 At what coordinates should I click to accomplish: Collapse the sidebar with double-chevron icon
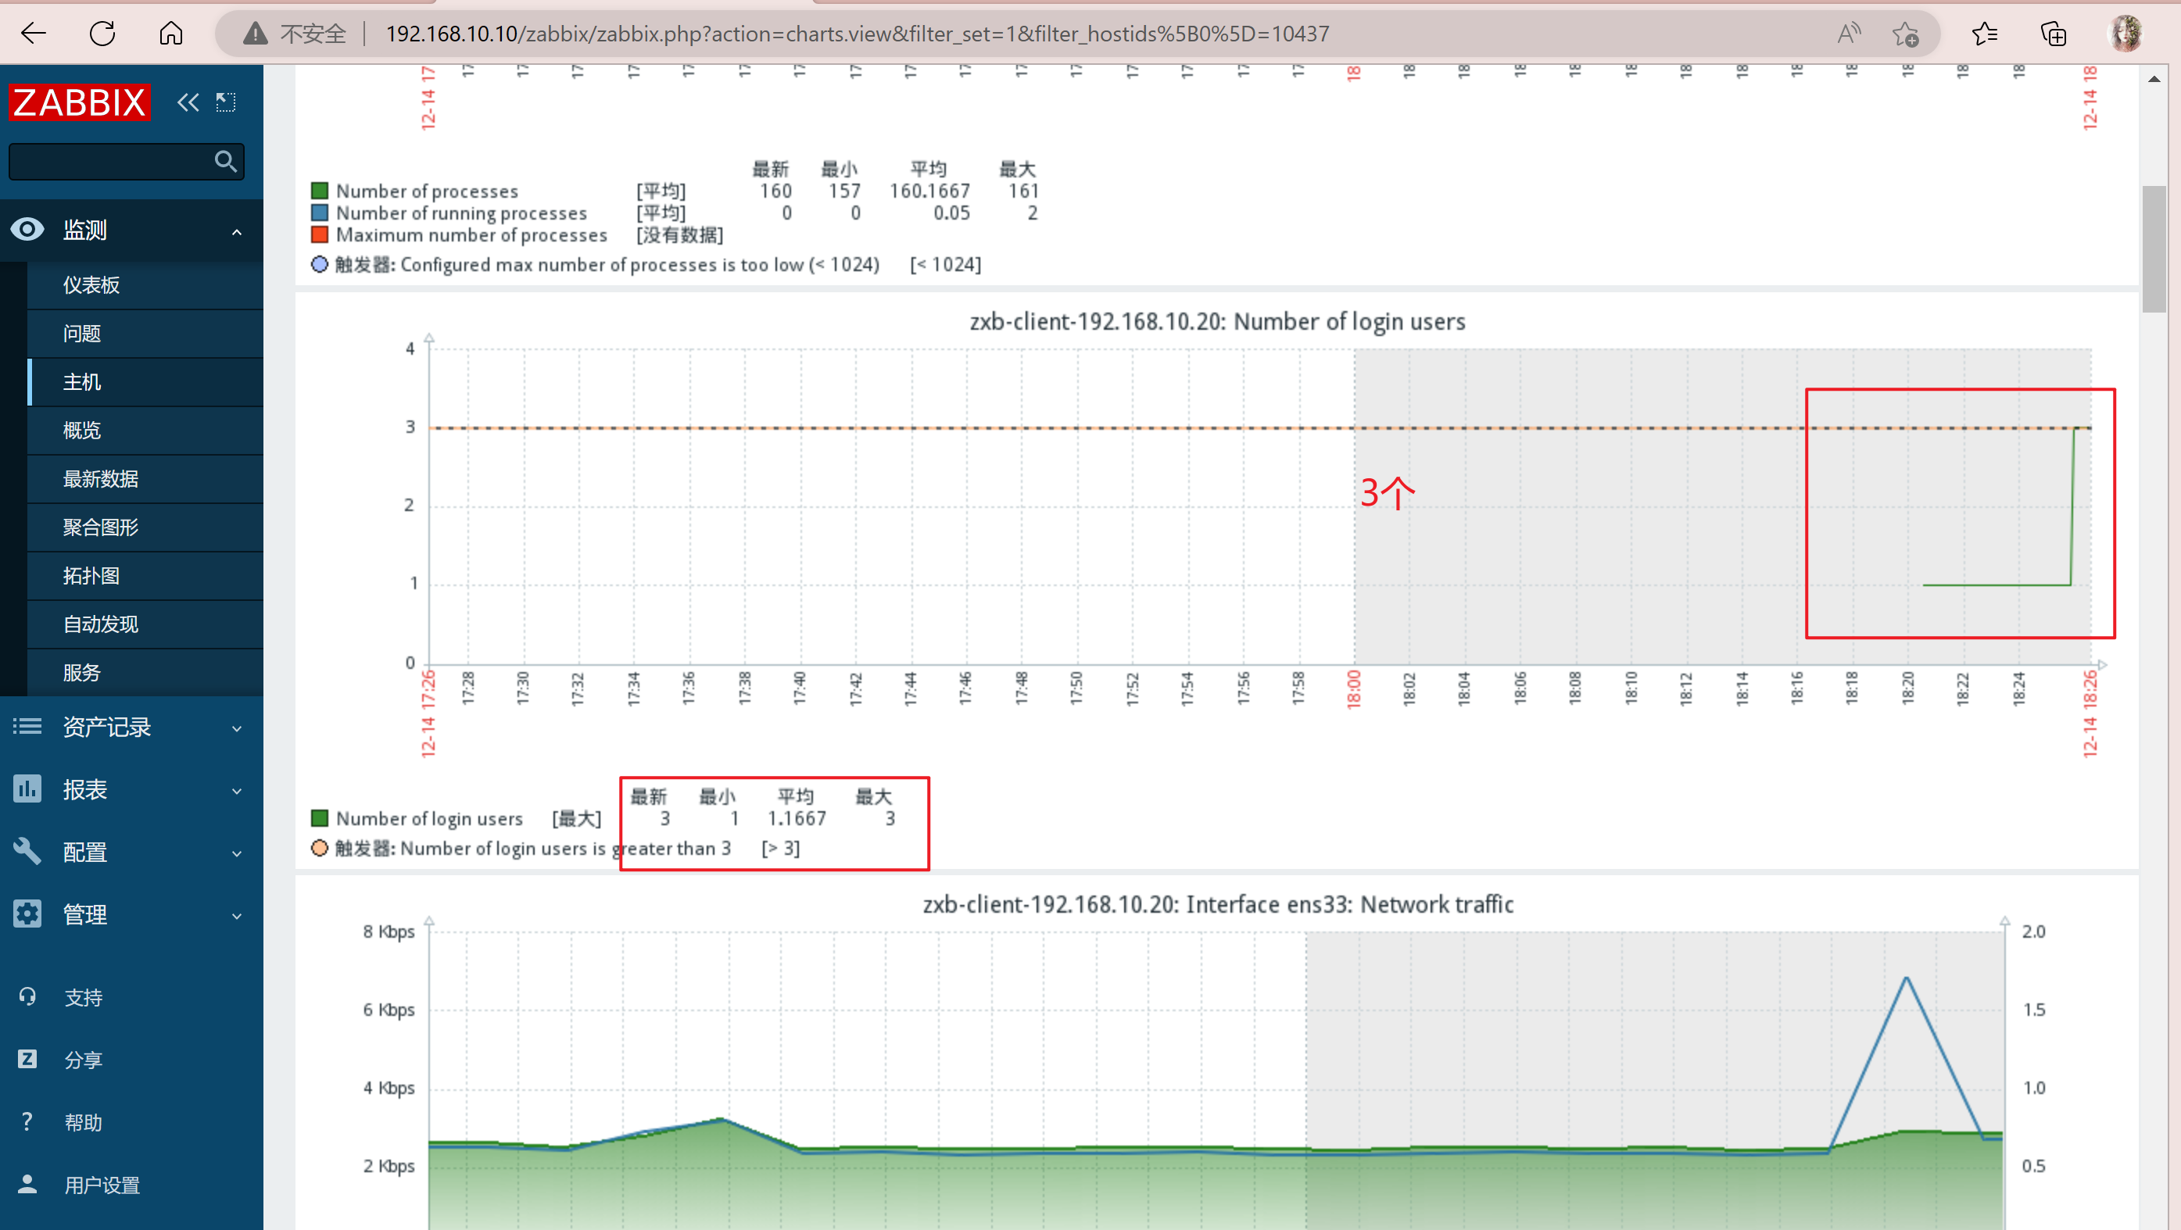coord(188,102)
